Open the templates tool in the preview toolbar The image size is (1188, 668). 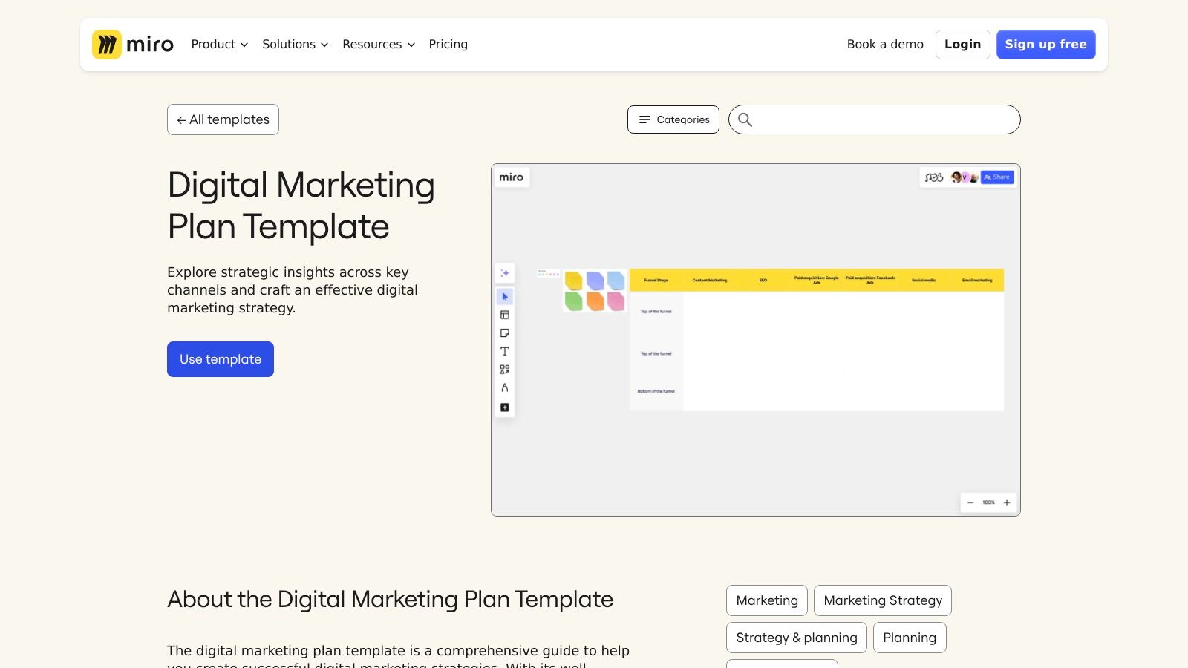point(505,315)
